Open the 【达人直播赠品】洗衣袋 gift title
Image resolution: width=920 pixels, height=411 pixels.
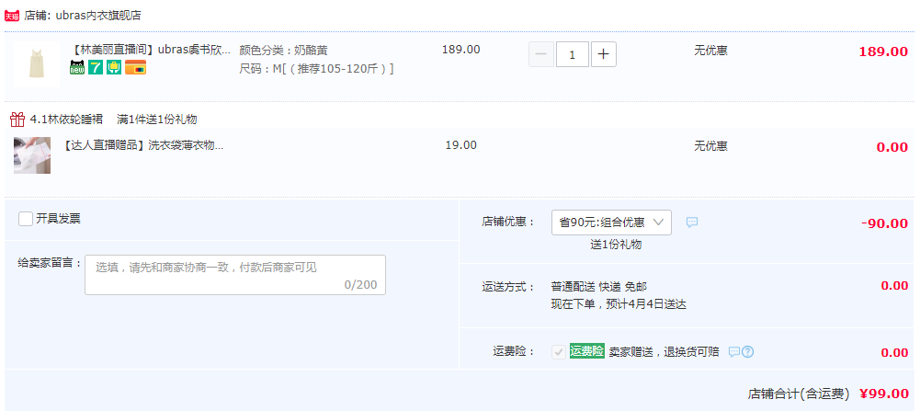click(x=142, y=145)
